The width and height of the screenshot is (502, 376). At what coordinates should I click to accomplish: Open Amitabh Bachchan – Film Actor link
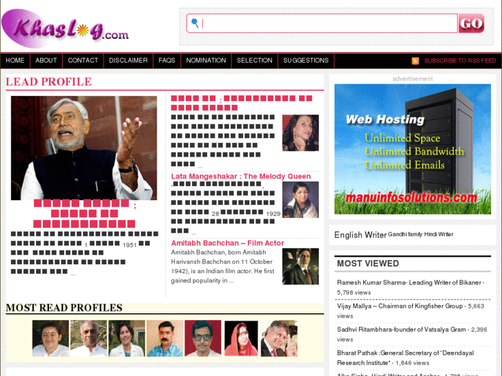pyautogui.click(x=228, y=244)
